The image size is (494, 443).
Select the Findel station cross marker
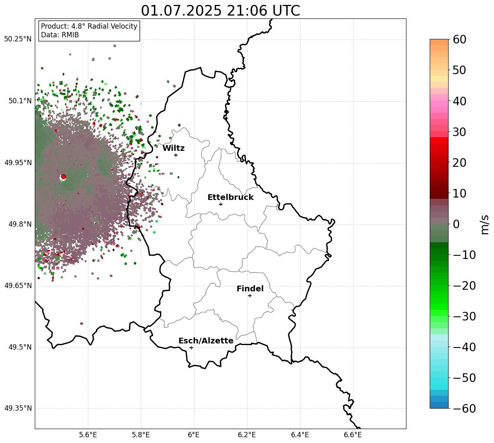250,295
